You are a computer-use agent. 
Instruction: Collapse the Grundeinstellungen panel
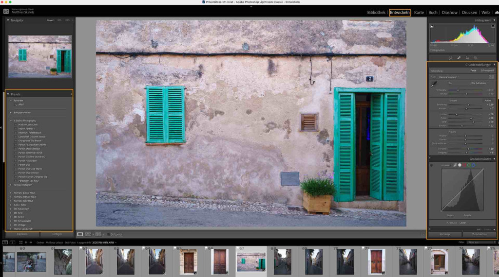coord(494,64)
